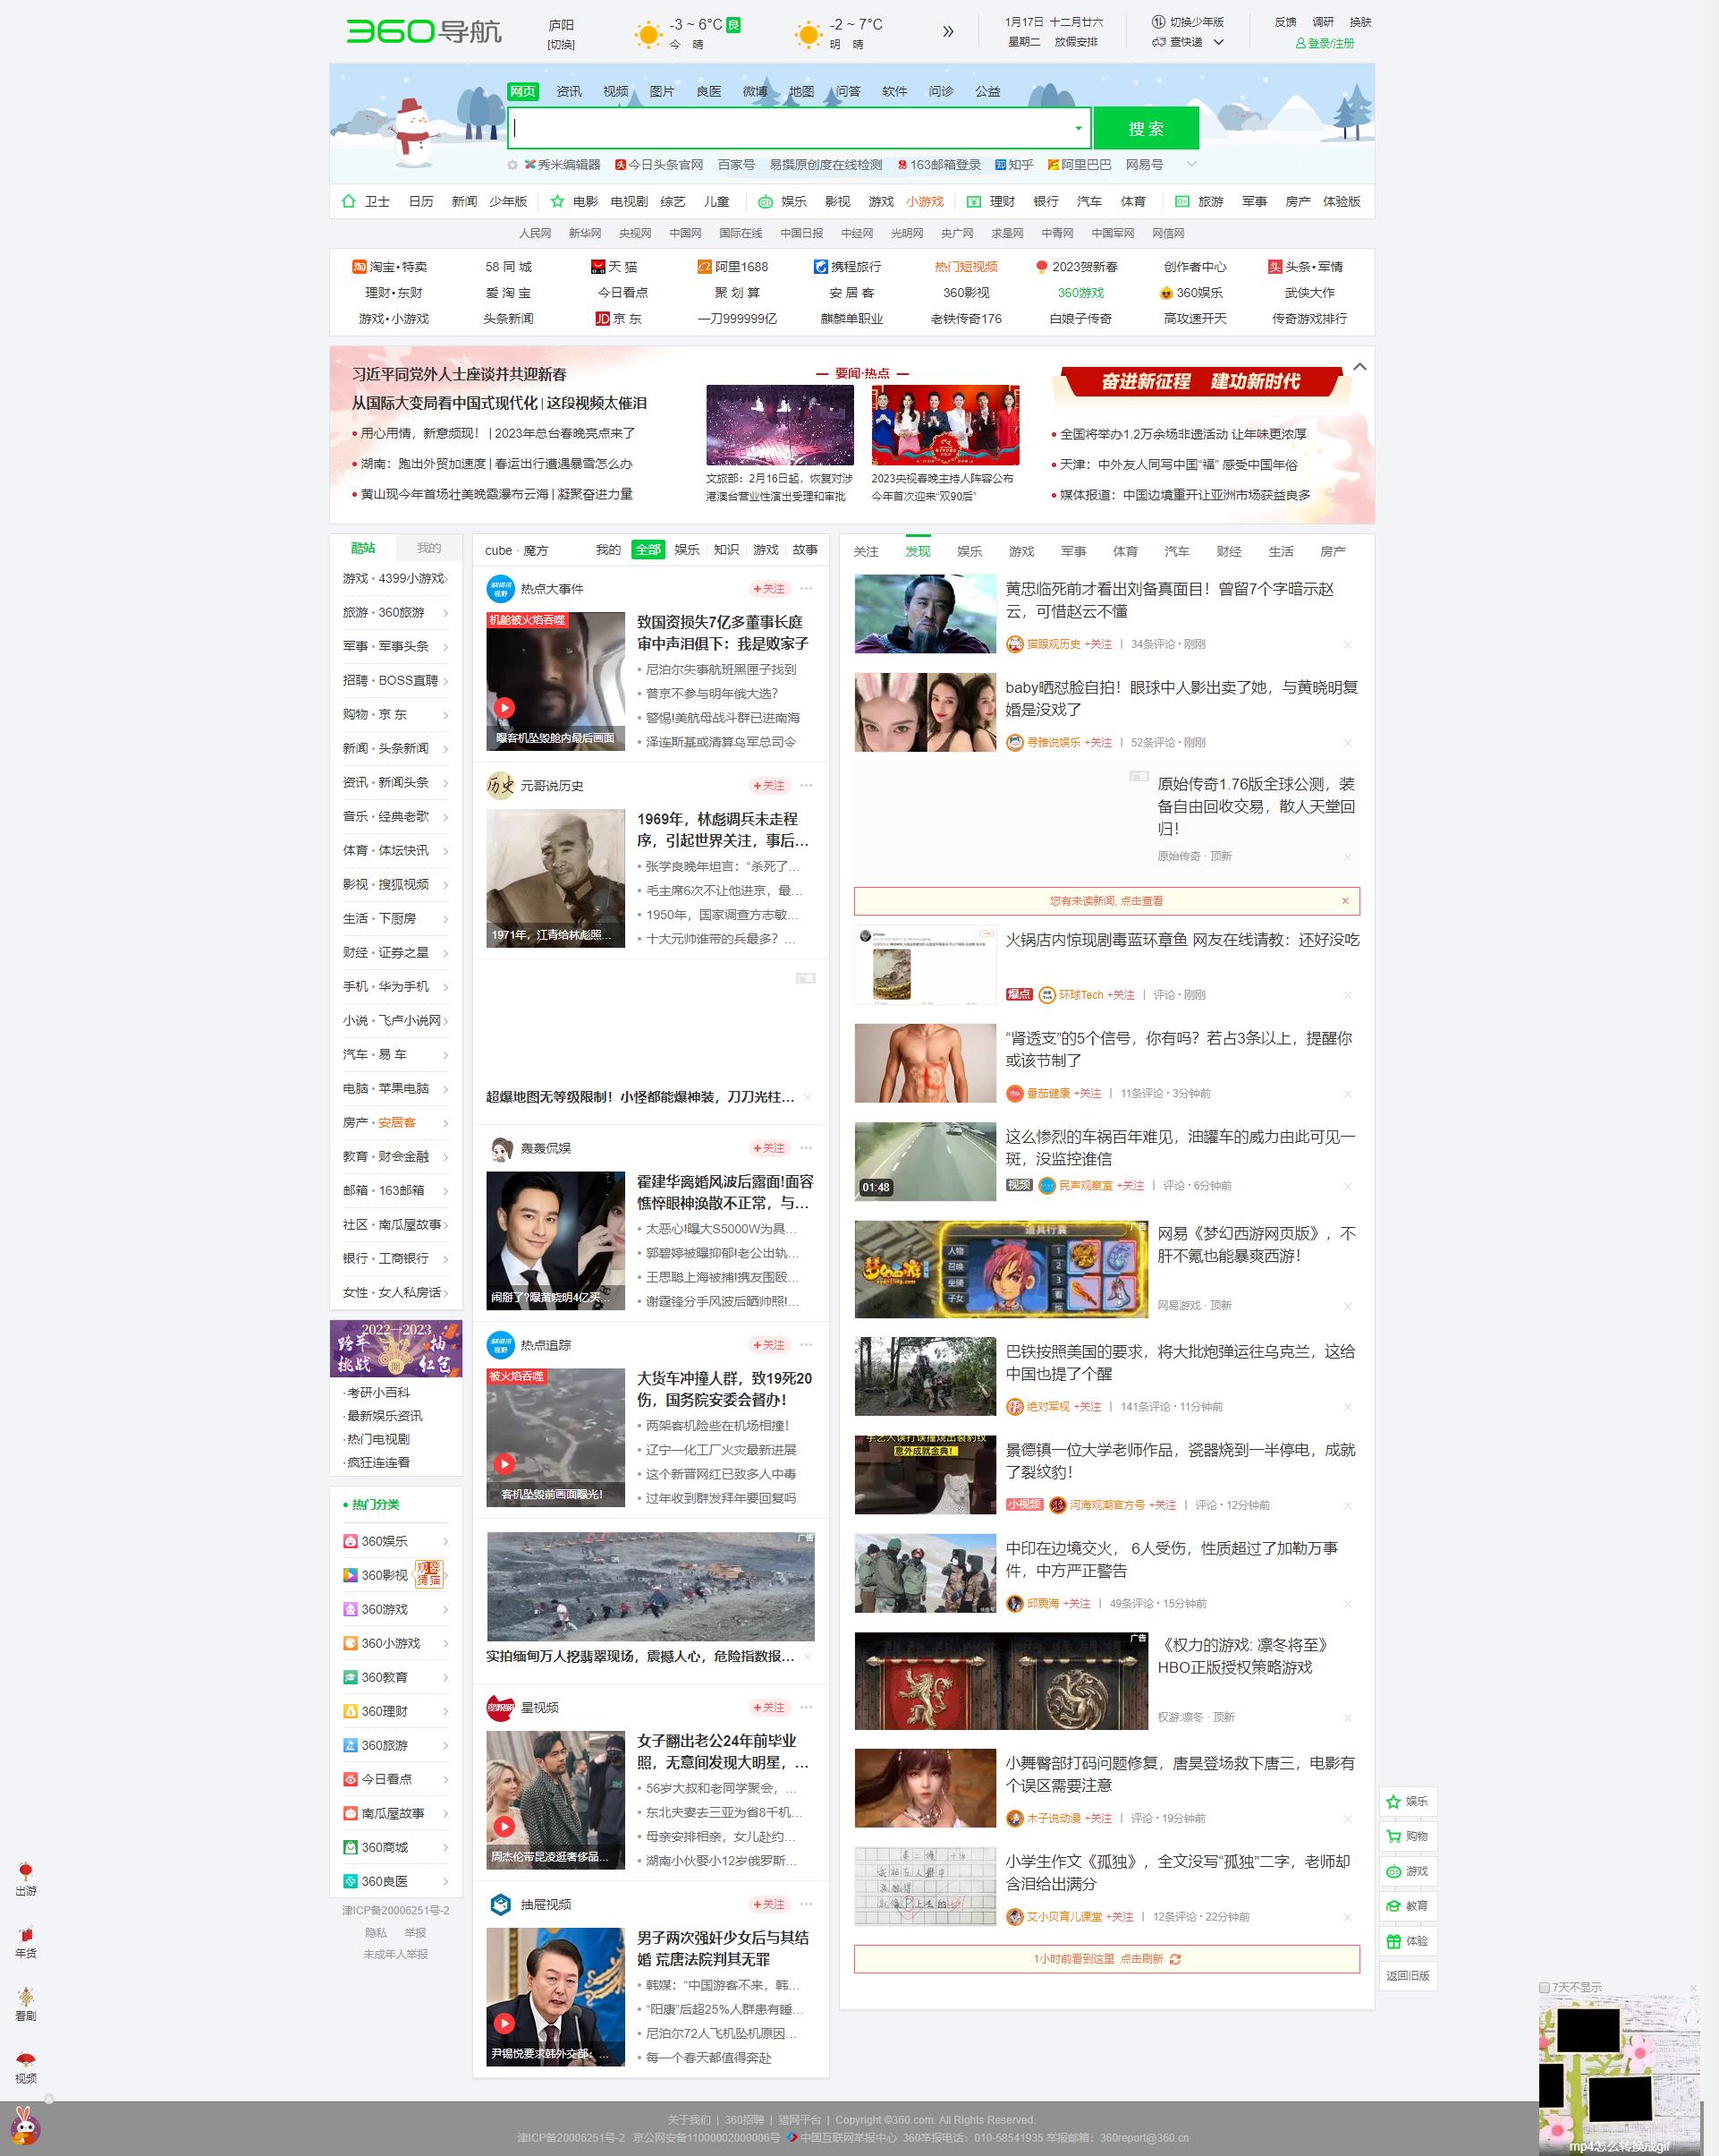Click today's sun weather icon
1719x2156 pixels.
[649, 32]
